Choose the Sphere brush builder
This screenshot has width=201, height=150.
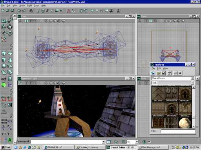pyautogui.click(x=4, y=66)
